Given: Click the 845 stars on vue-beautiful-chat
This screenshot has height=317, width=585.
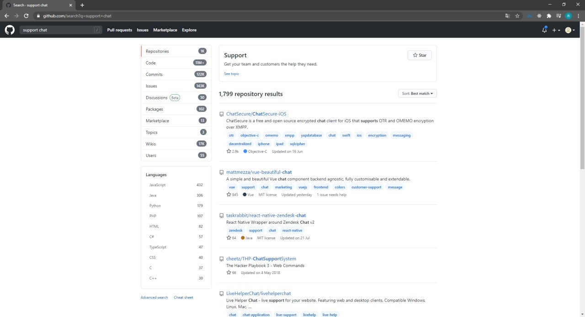Looking at the screenshot, I should (232, 195).
